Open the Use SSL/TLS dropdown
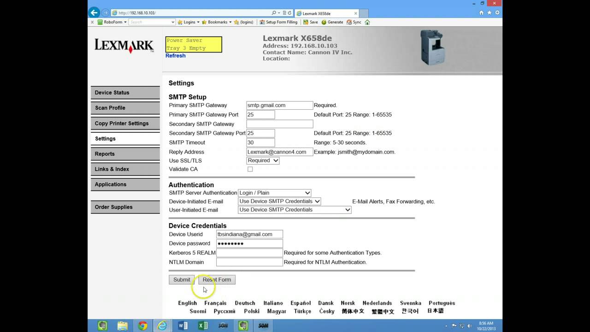 263,160
